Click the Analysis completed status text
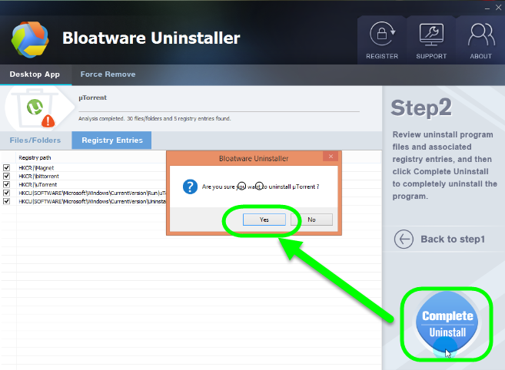505x370 pixels. click(x=154, y=118)
